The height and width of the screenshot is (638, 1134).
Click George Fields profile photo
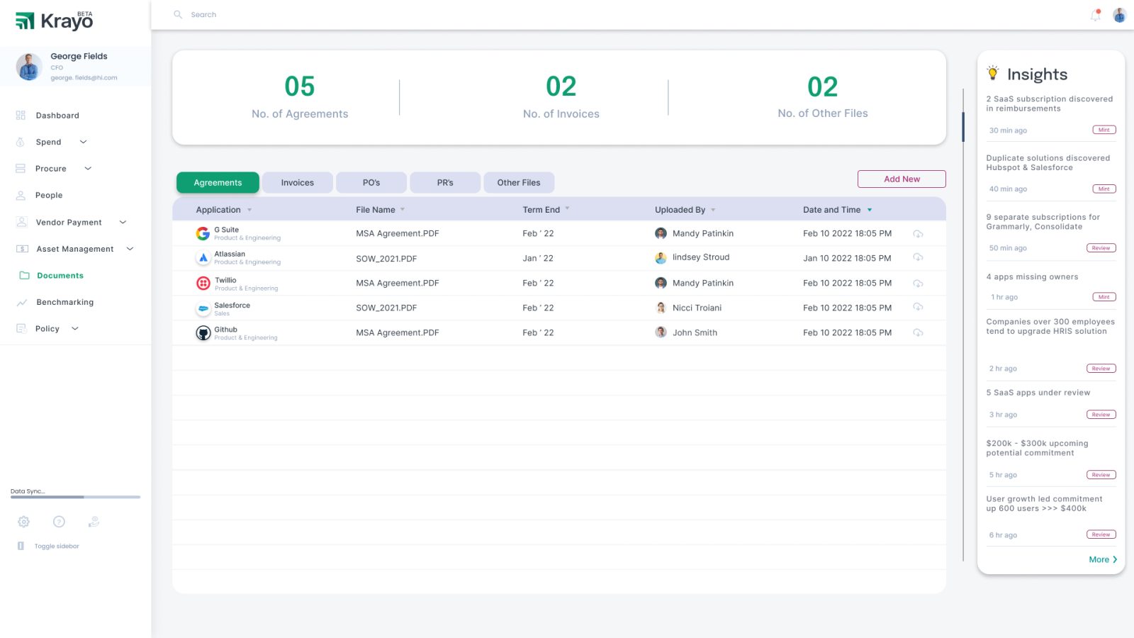(x=29, y=67)
